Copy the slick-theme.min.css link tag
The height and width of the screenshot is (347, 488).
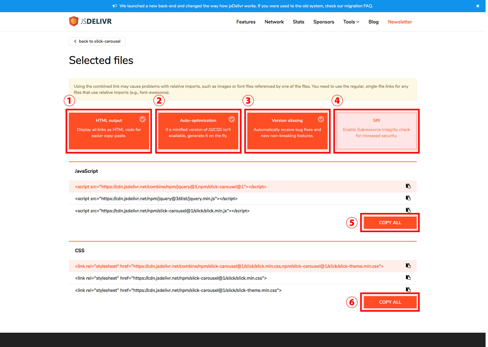tap(408, 289)
